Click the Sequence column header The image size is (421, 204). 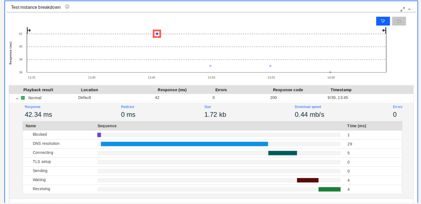[107, 126]
